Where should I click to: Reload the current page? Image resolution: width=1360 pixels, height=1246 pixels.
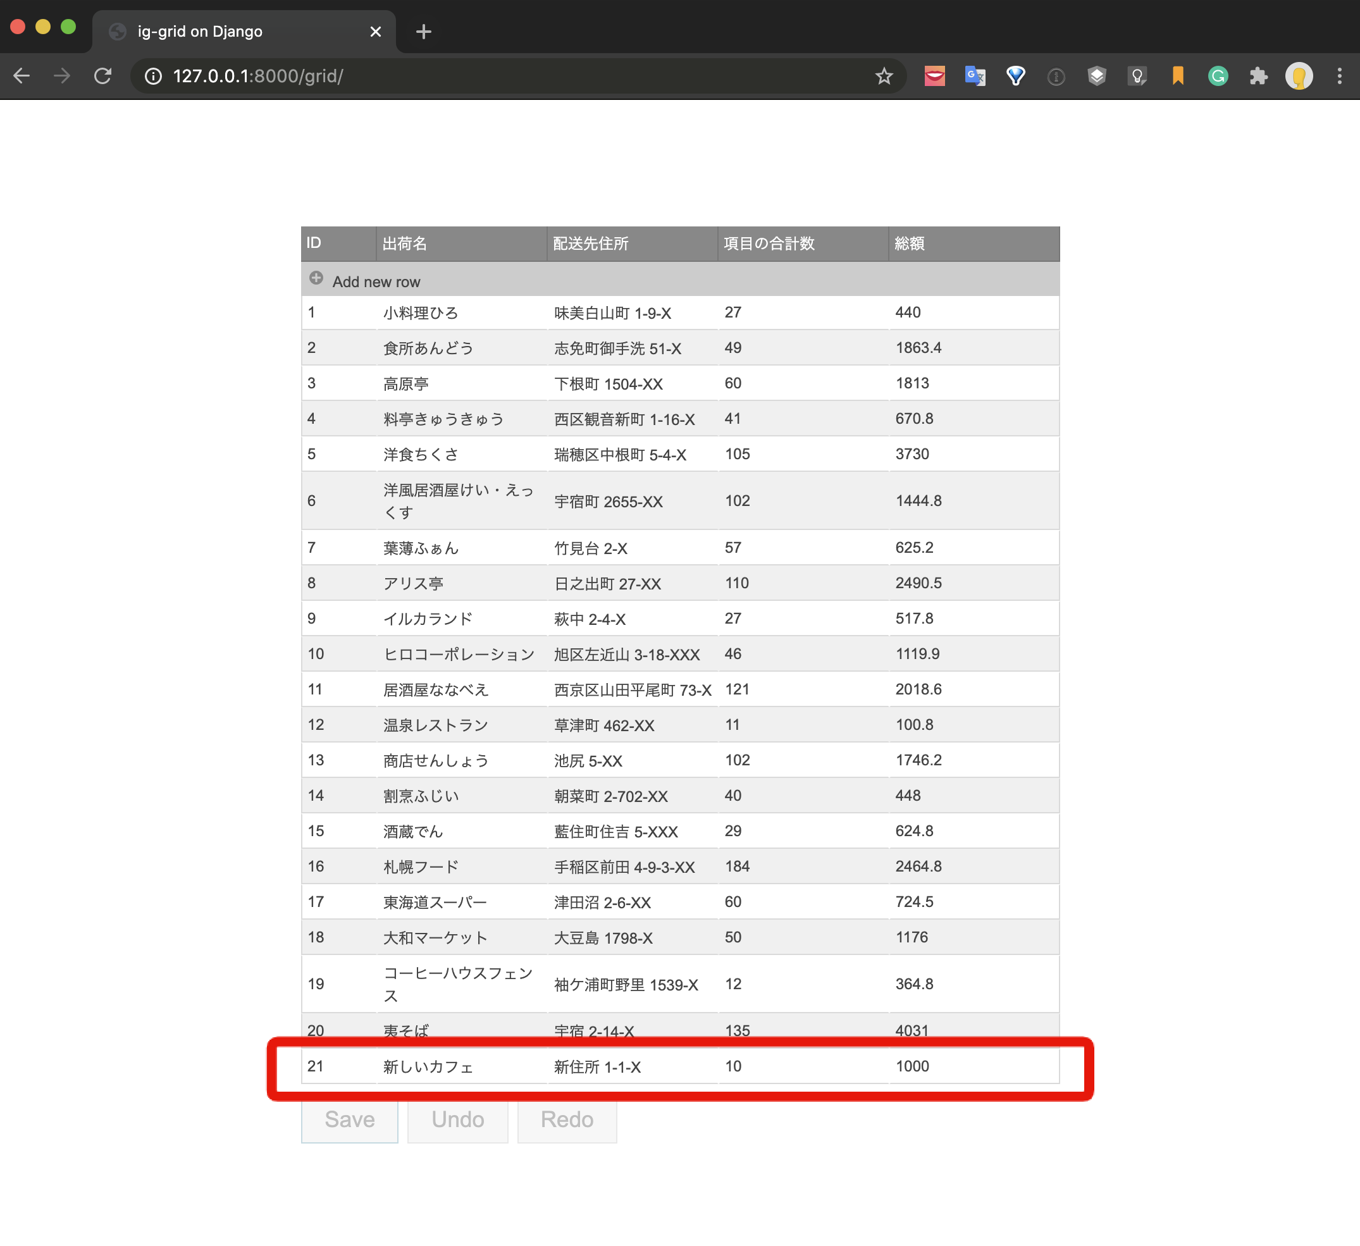tap(103, 77)
